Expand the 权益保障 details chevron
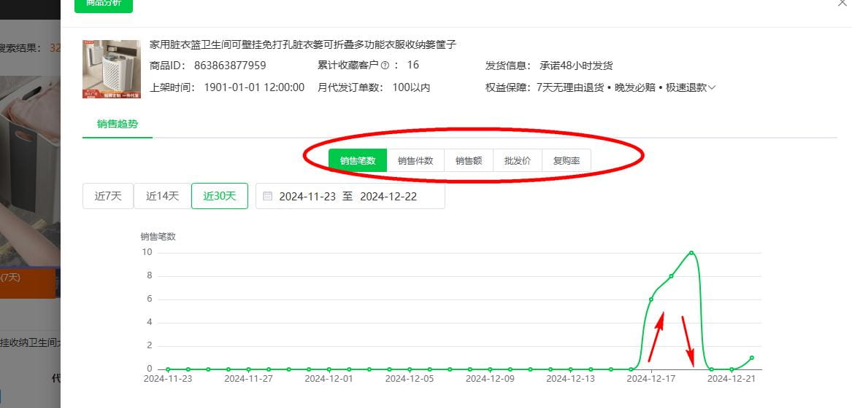Viewport: 852px width, 408px height. tap(712, 87)
